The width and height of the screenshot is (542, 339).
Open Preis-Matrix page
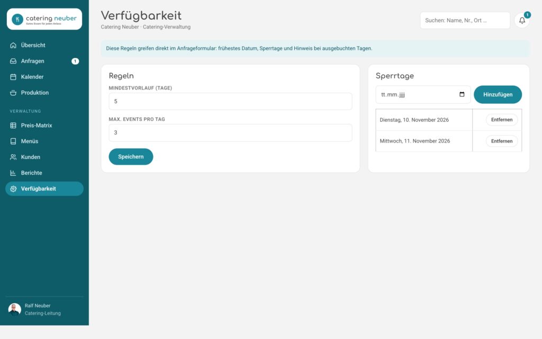point(44,126)
